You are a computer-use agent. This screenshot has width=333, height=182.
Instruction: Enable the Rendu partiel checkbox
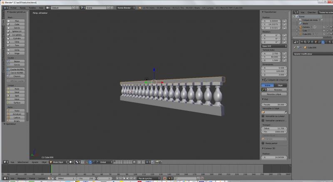pyautogui.click(x=263, y=143)
